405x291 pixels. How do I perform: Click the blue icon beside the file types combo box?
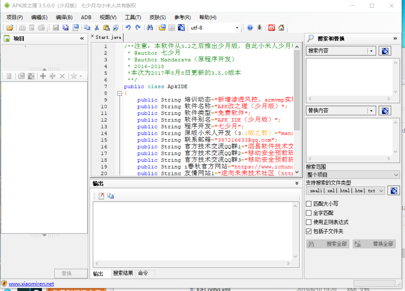[394, 191]
